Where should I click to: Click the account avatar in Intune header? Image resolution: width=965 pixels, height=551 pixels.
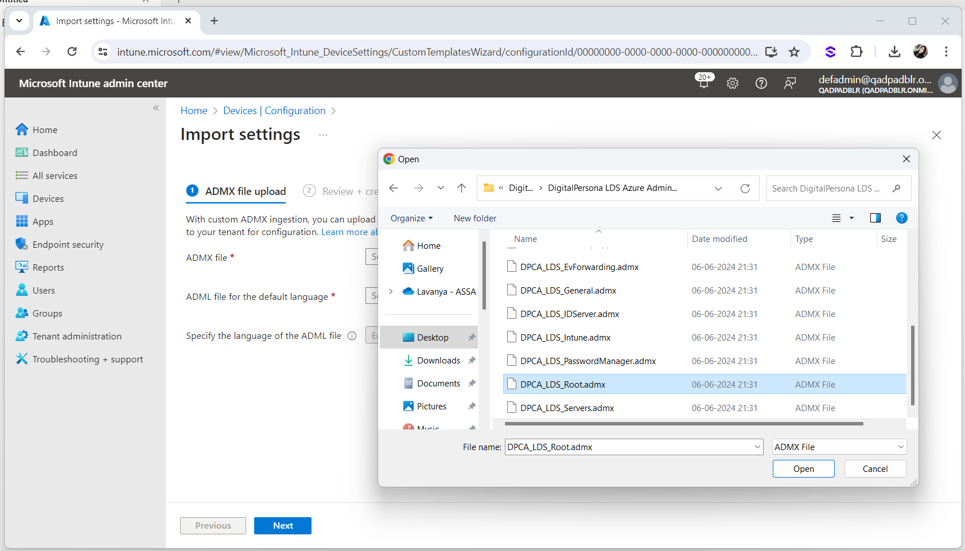[948, 83]
